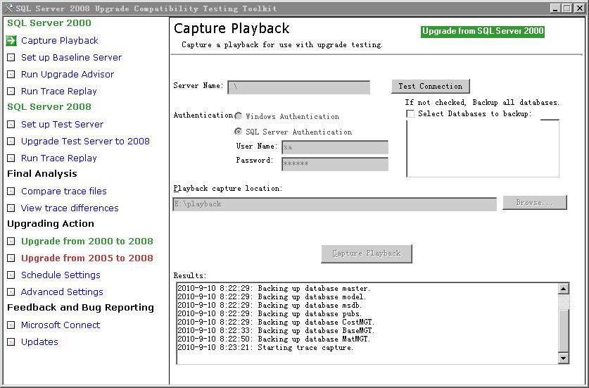
Task: Click the green arrow icon beside Capture Playback
Action: click(11, 41)
